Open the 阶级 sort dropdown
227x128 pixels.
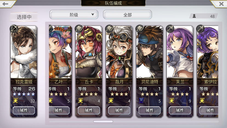(74, 15)
